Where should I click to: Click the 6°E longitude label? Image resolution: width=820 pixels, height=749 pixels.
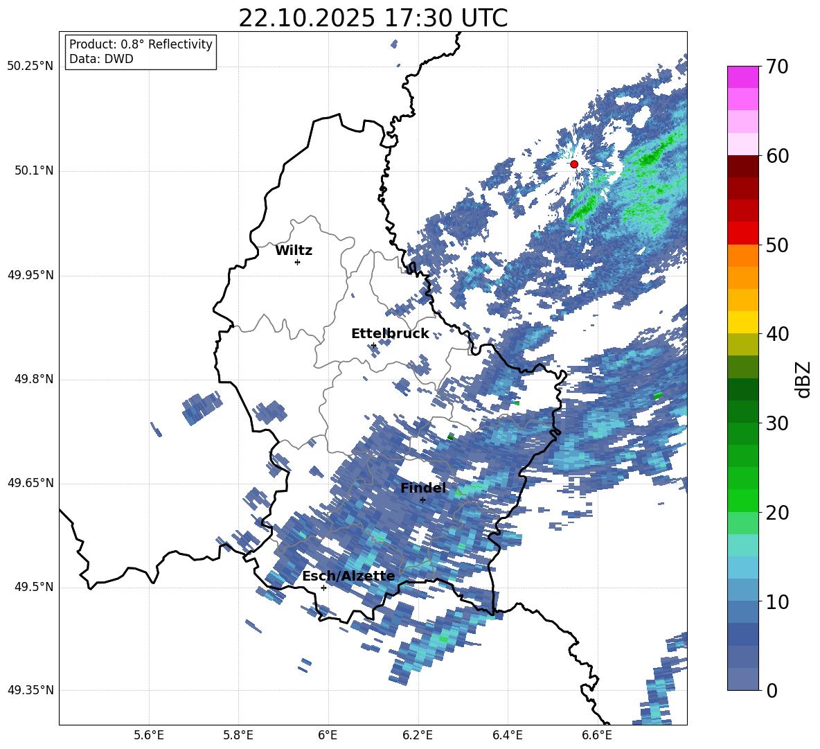328,735
